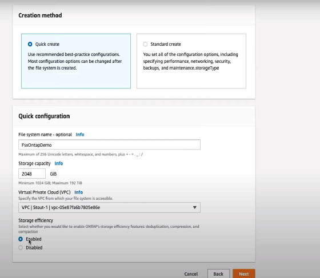Enable storage efficiency radio option
Screen dimensions: 320x278
pyautogui.click(x=21, y=239)
